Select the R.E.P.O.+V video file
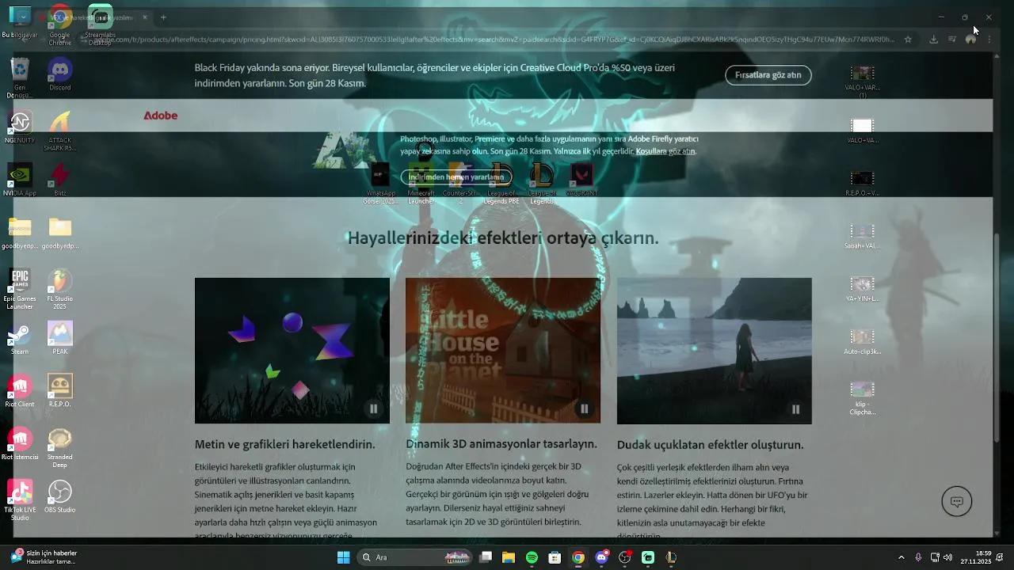 pos(862,183)
